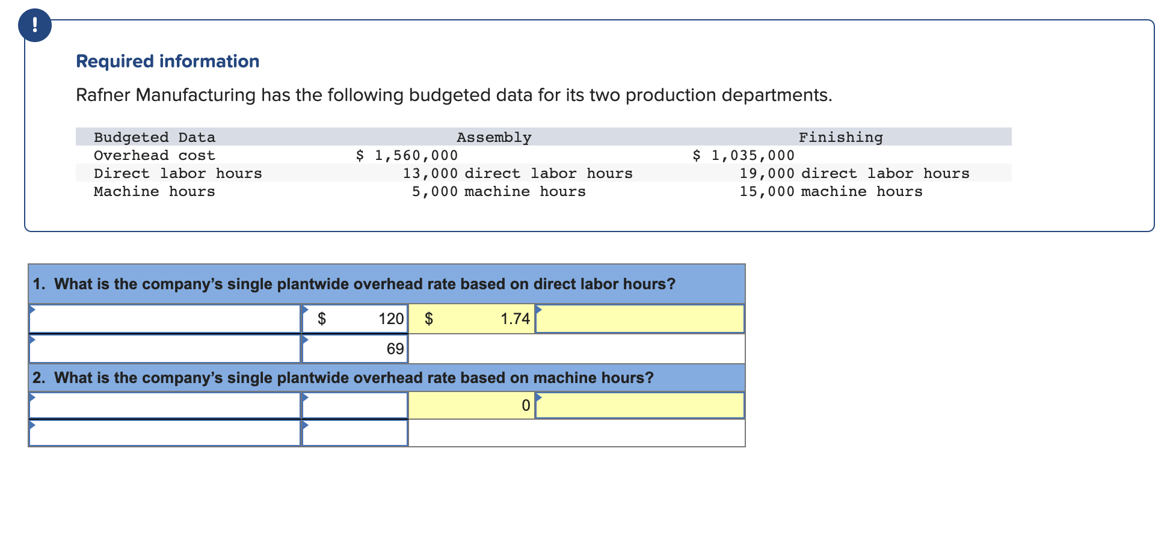Select the yellow cell showing 0
This screenshot has height=558, width=1176.
tap(472, 405)
